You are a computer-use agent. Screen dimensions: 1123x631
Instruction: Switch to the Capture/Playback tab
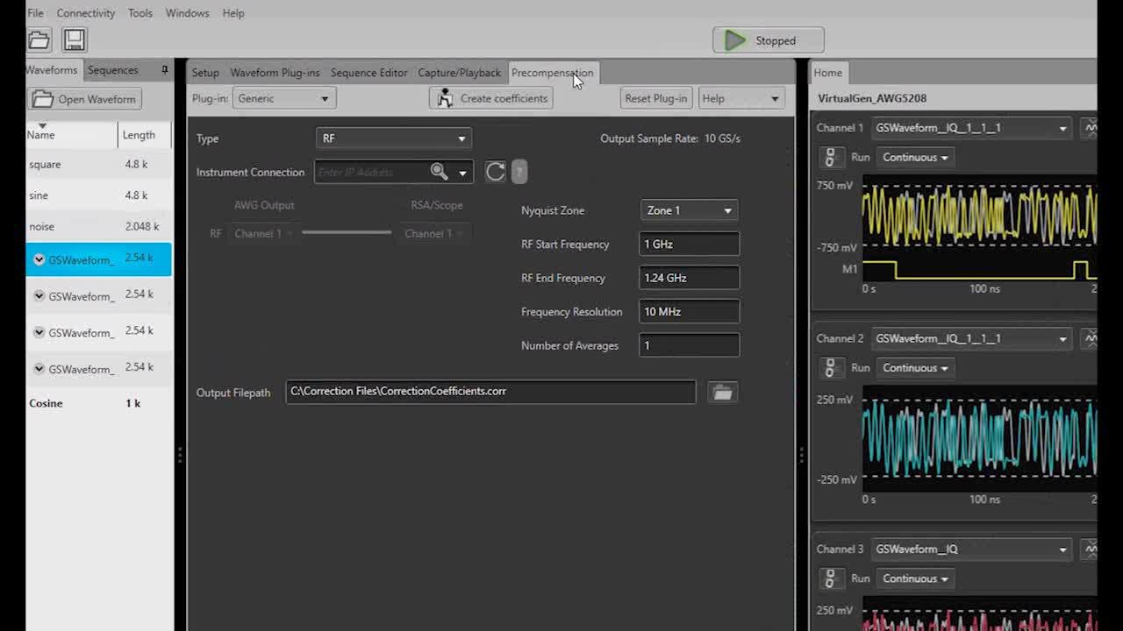coord(459,73)
